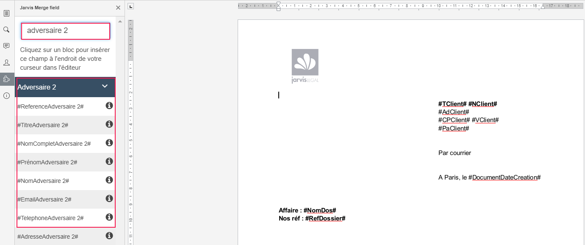This screenshot has width=585, height=245.
Task: Show info for #NomAdversaire 2#
Action: click(109, 180)
